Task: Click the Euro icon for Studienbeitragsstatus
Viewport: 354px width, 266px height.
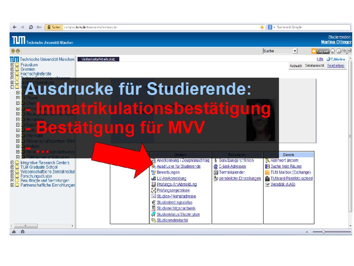Action: (x=153, y=202)
